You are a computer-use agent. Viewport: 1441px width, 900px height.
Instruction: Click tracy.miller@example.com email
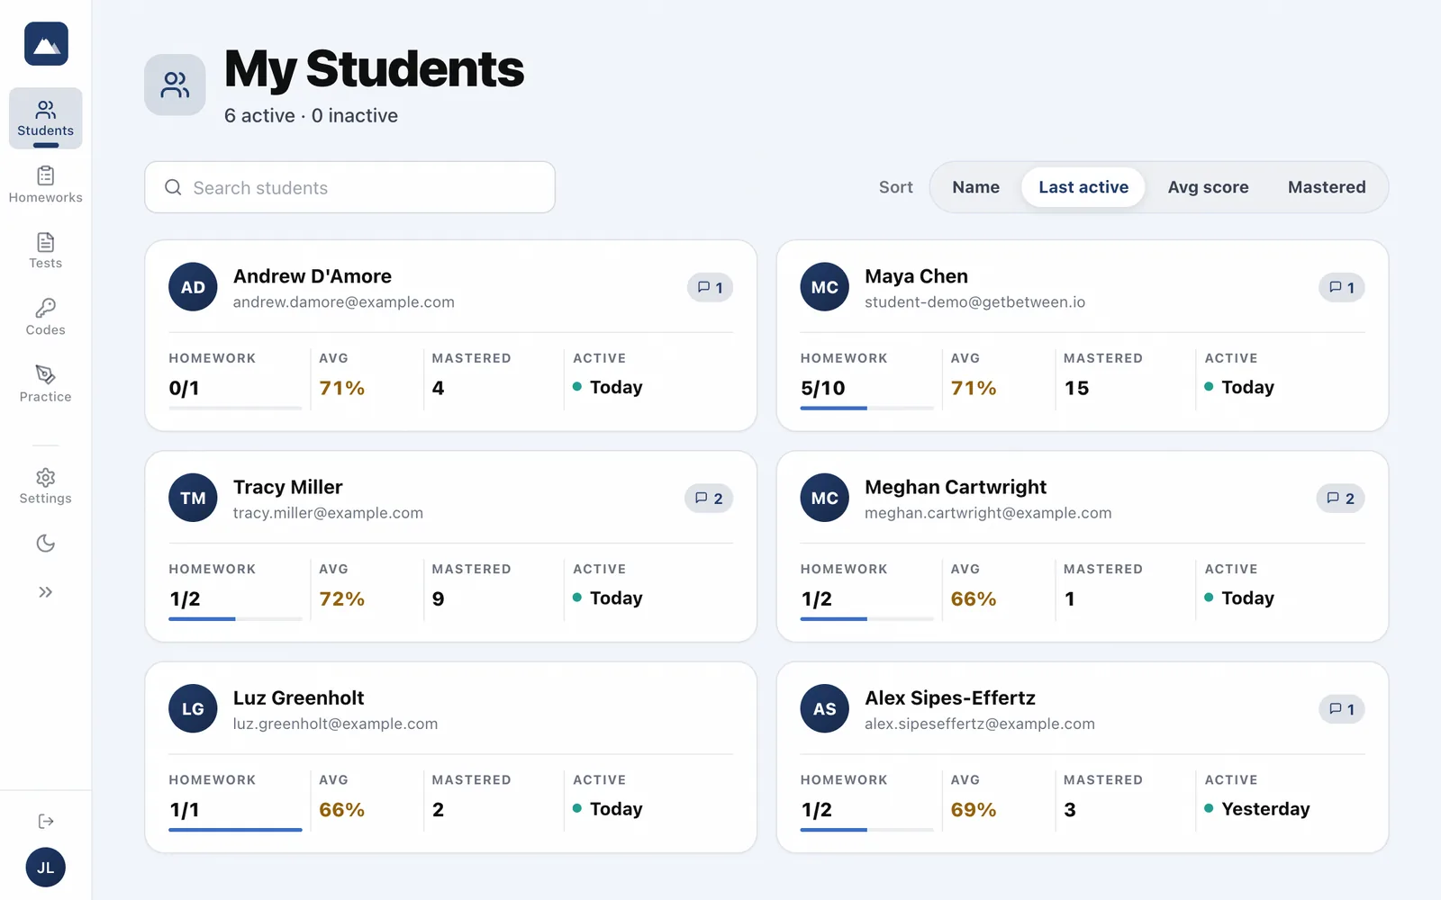tap(328, 513)
